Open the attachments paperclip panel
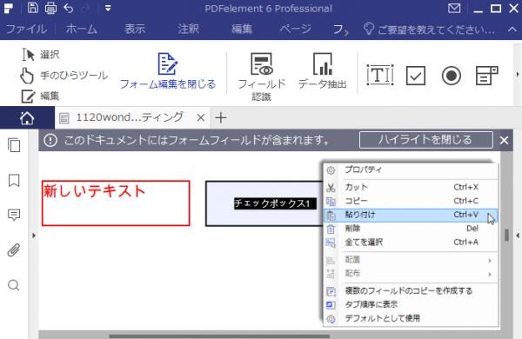Image resolution: width=522 pixels, height=339 pixels. (x=14, y=249)
